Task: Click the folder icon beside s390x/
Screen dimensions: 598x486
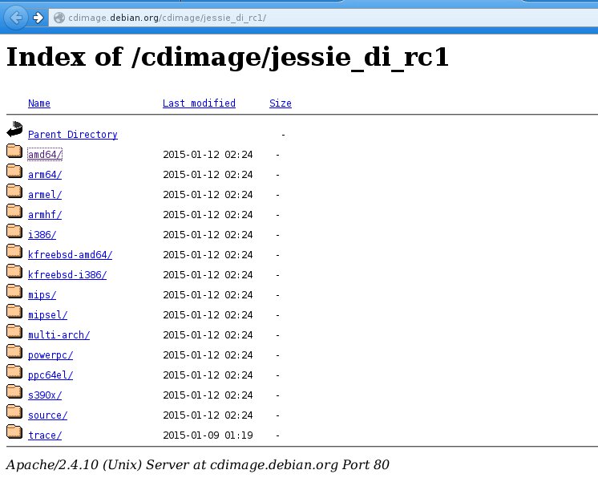Action: pos(14,391)
